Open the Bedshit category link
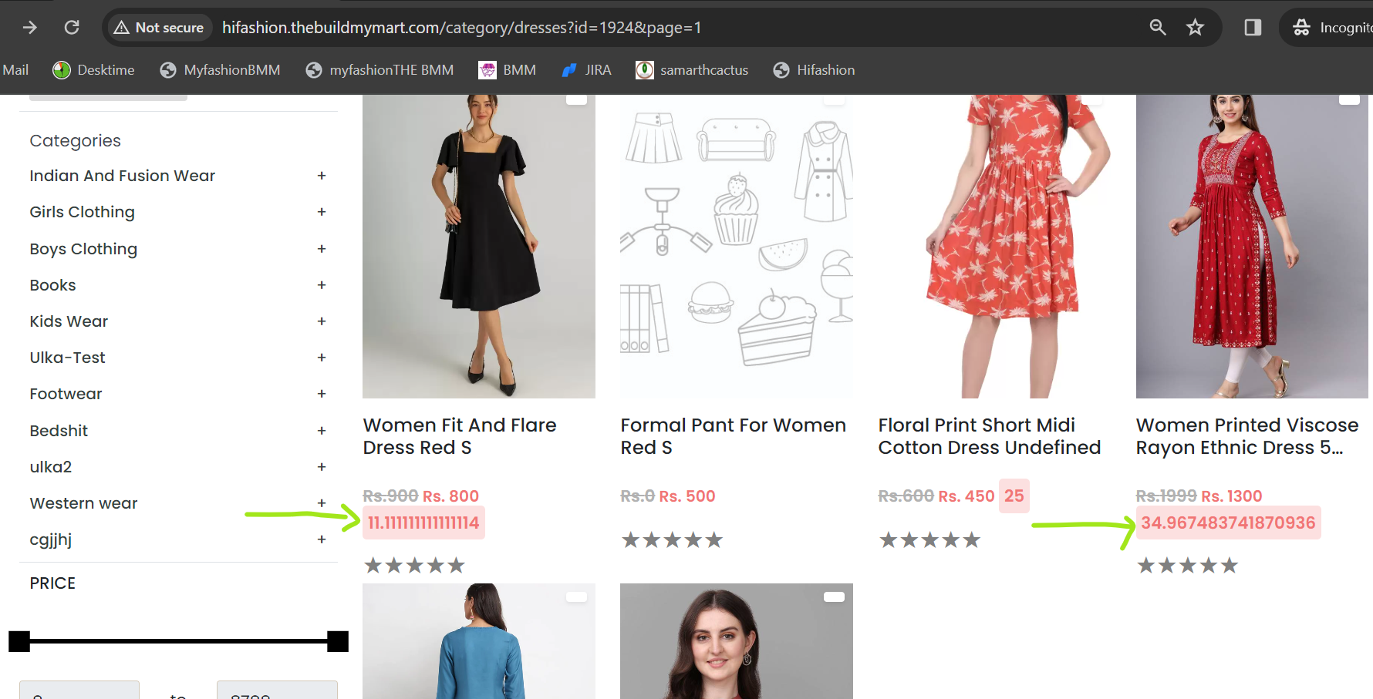 tap(59, 431)
